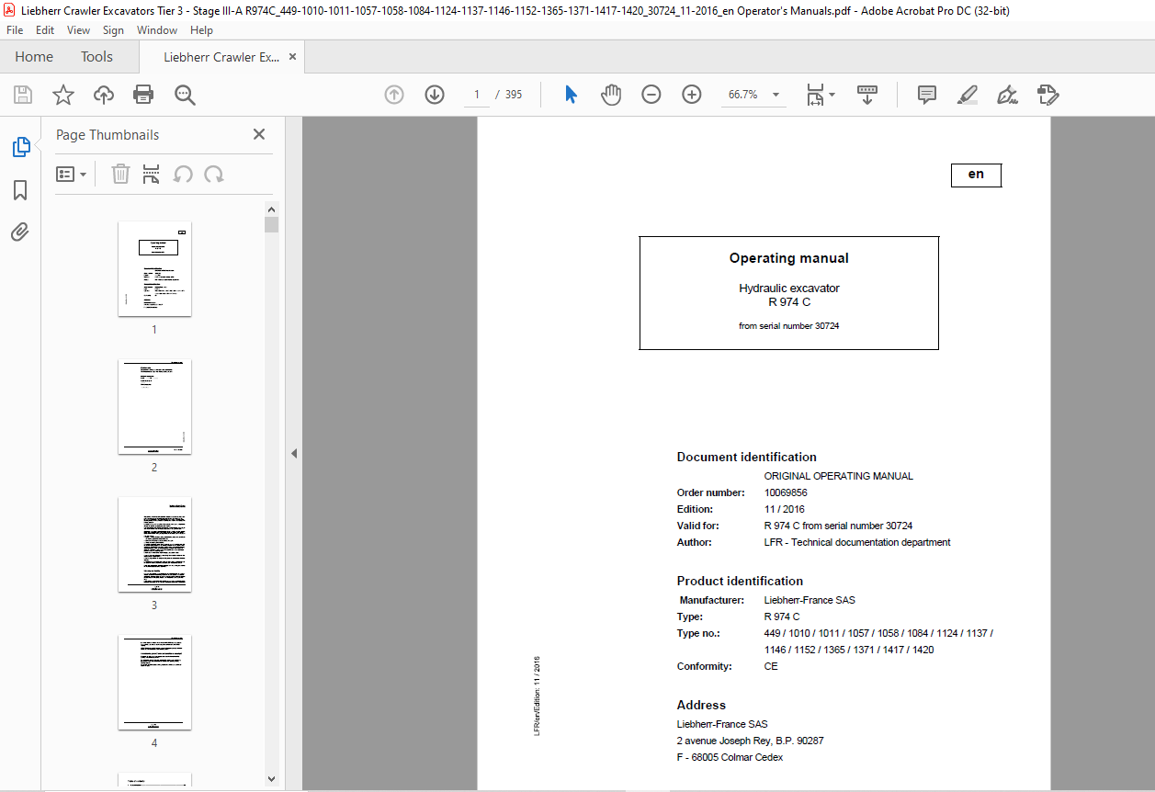1155x792 pixels.
Task: Delete selected pages trash icon
Action: (x=120, y=175)
